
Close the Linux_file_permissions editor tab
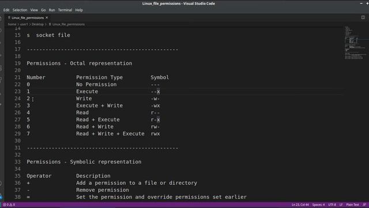[47, 18]
